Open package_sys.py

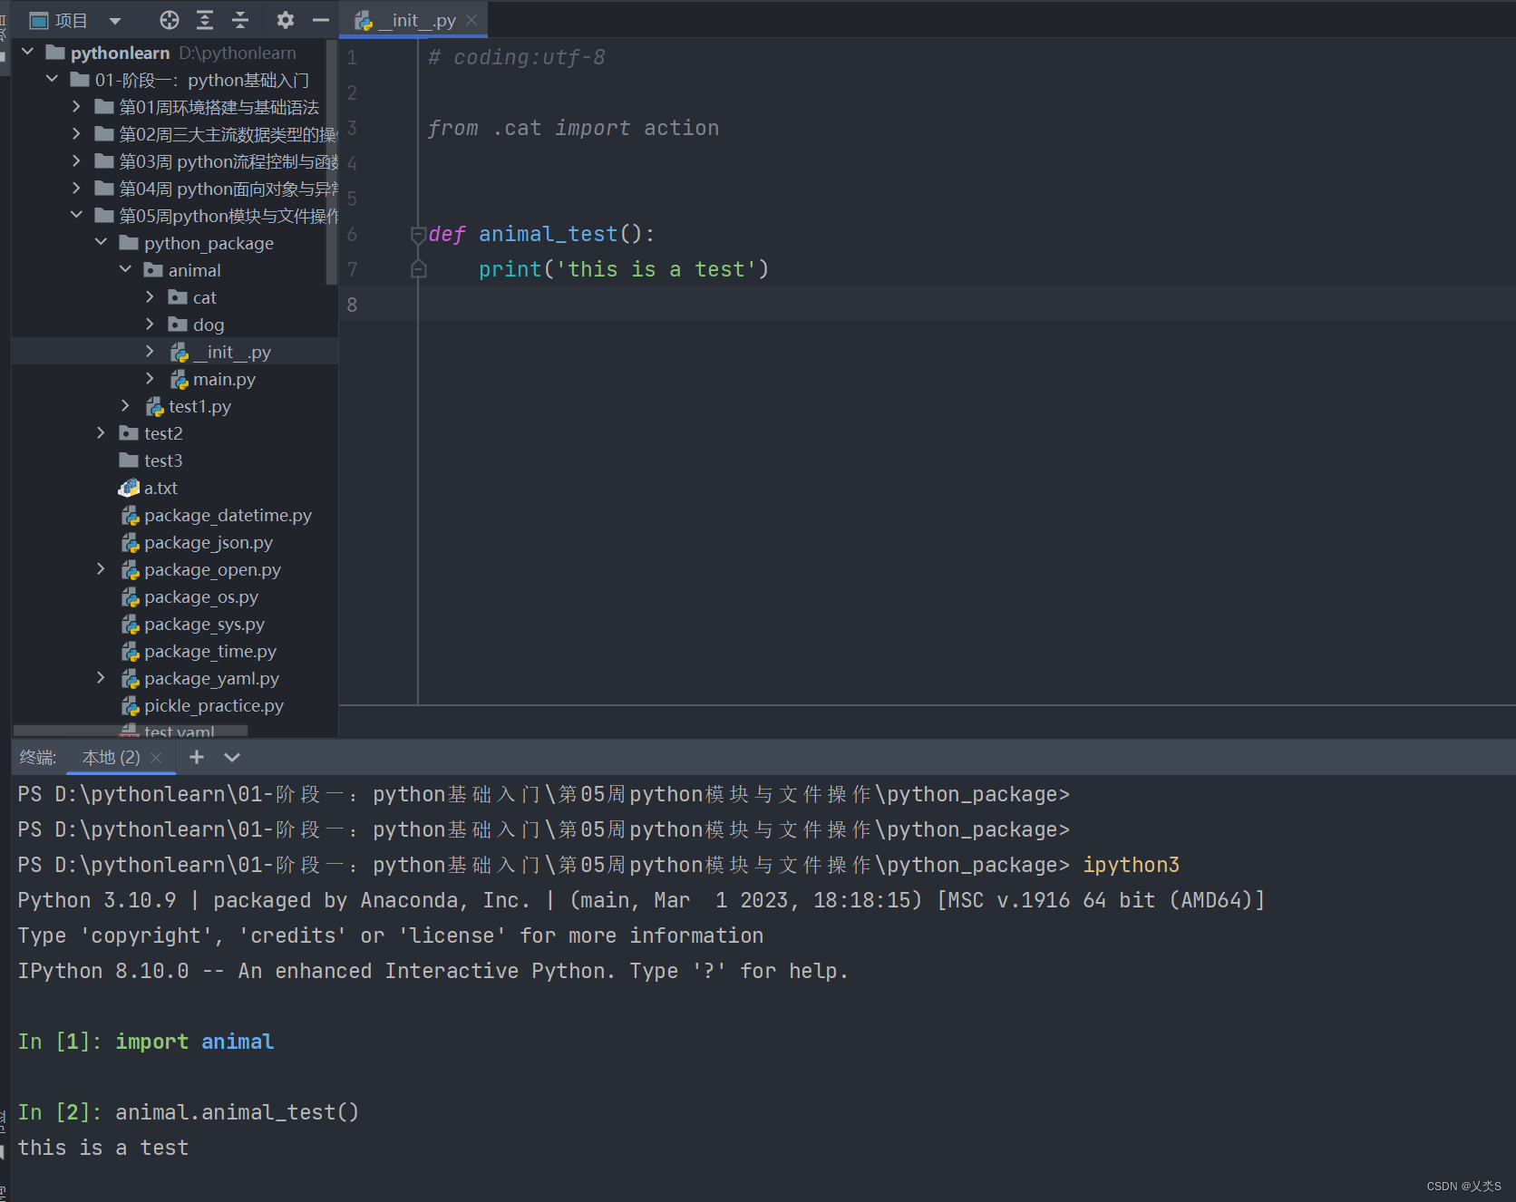pyautogui.click(x=204, y=624)
